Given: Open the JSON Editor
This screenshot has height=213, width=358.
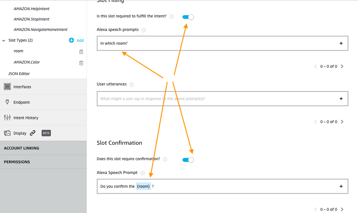Looking at the screenshot, I should click(x=19, y=74).
